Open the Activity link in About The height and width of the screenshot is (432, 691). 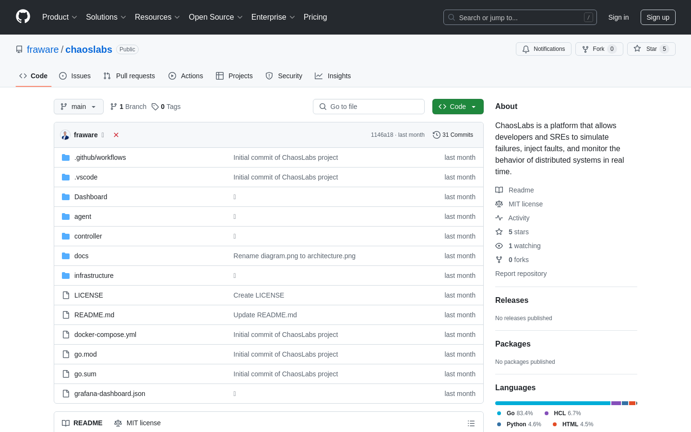[512, 218]
